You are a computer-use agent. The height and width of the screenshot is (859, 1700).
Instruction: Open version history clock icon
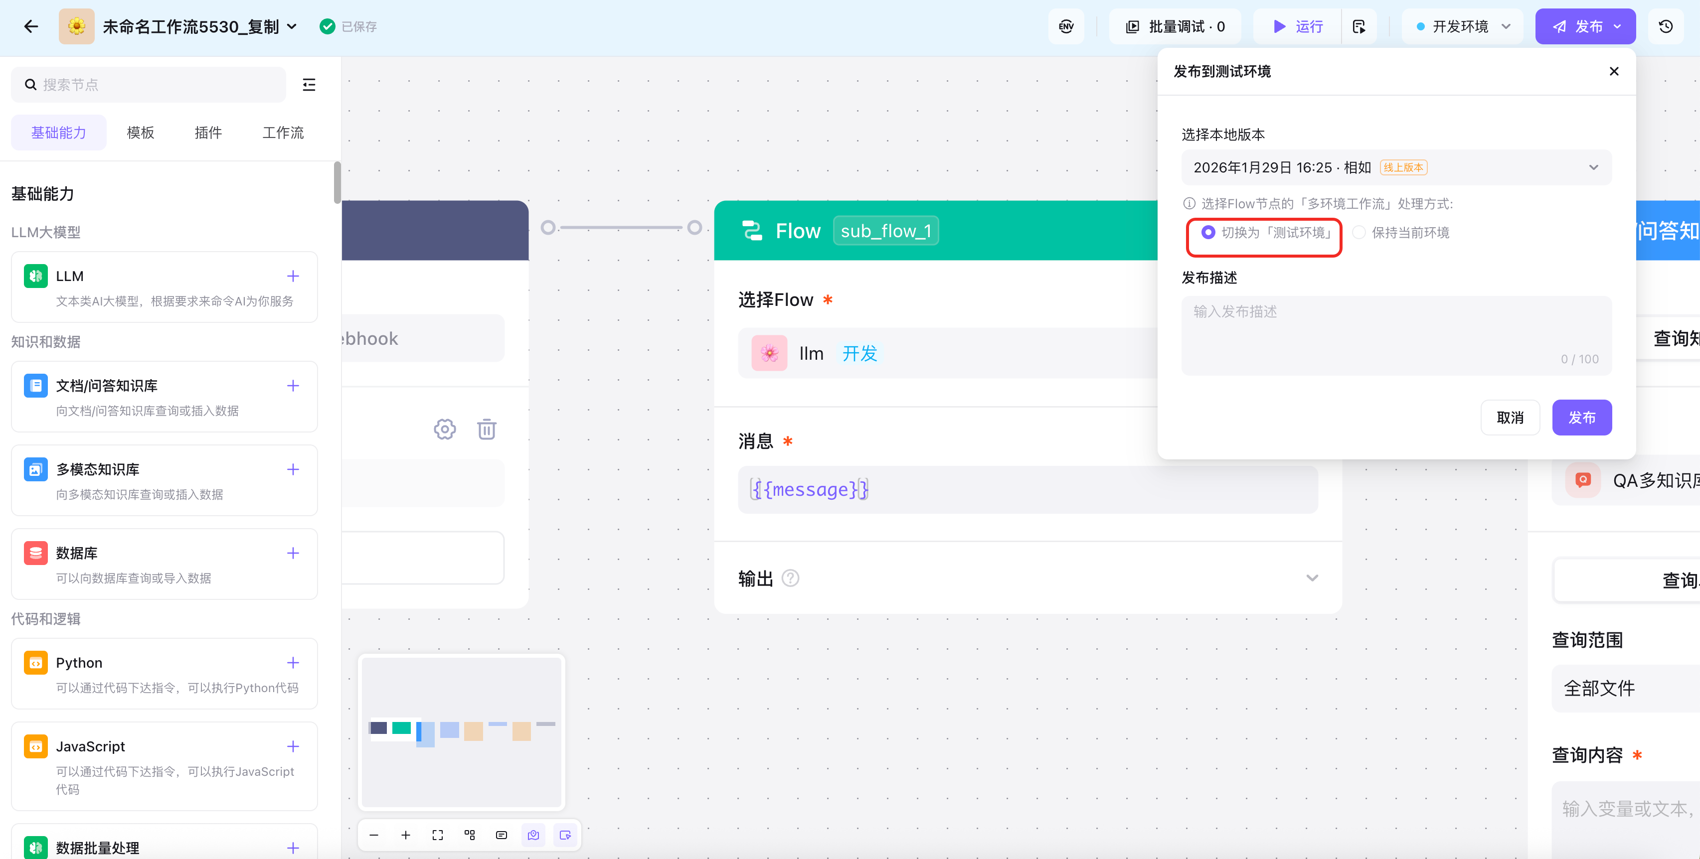[1666, 26]
